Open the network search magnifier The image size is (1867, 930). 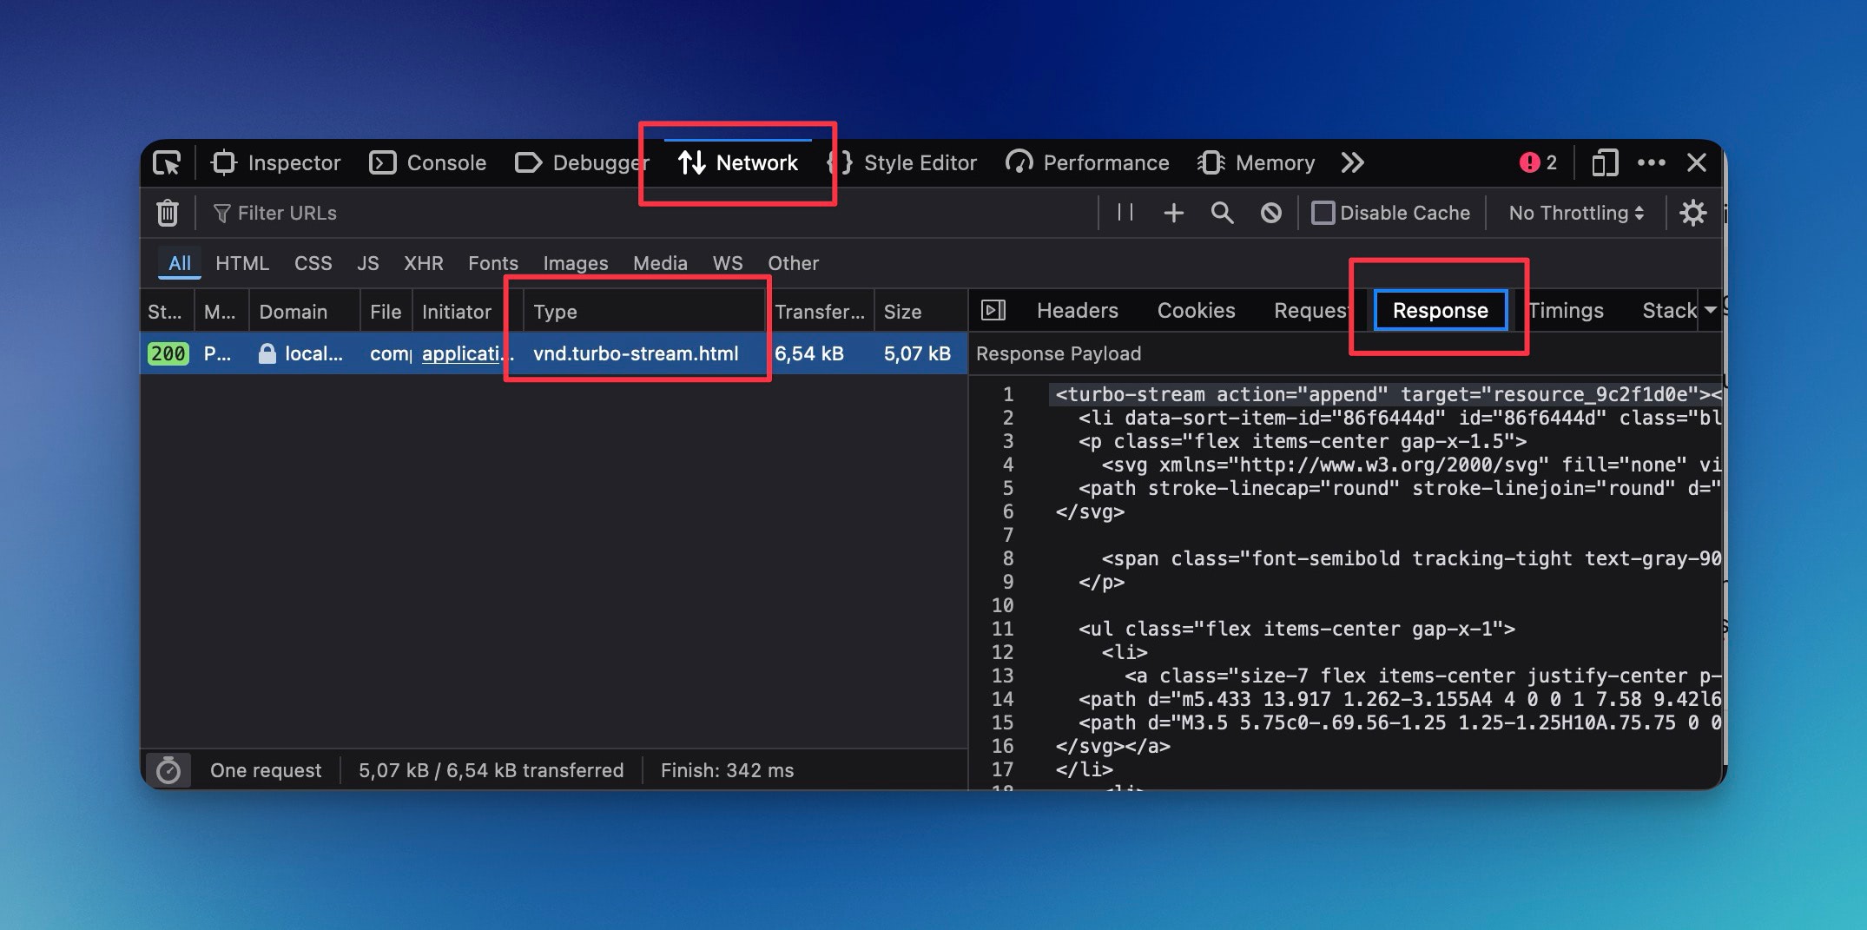[1222, 213]
